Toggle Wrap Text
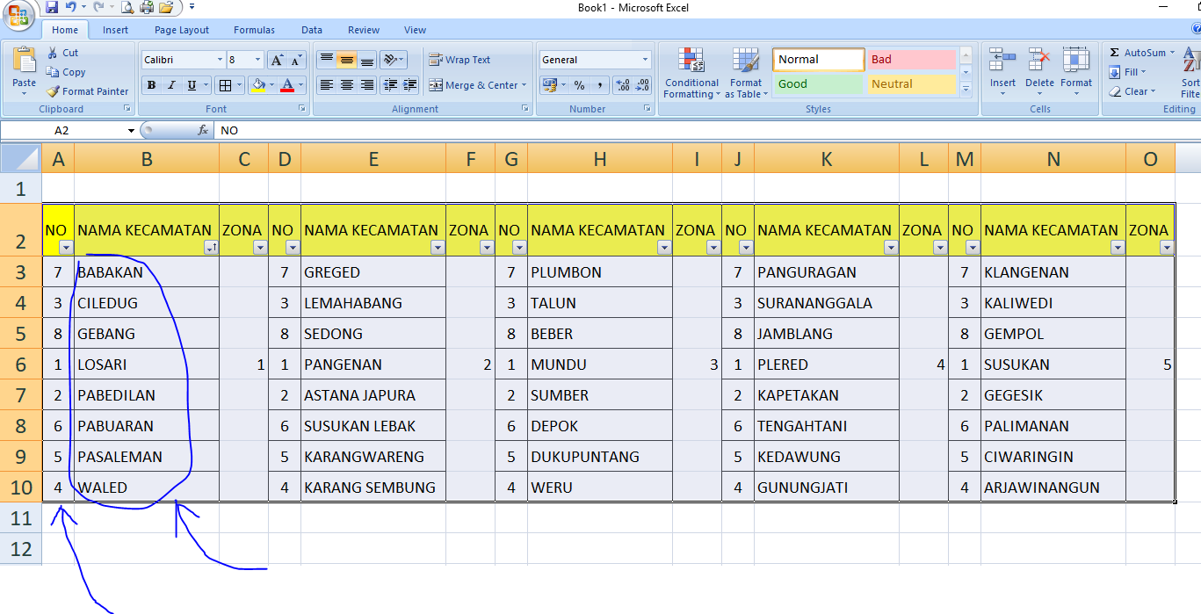 point(459,60)
